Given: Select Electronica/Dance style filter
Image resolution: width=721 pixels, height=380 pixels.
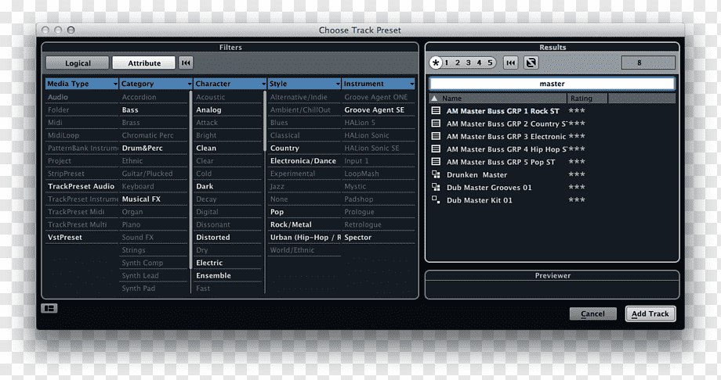Looking at the screenshot, I should click(303, 161).
